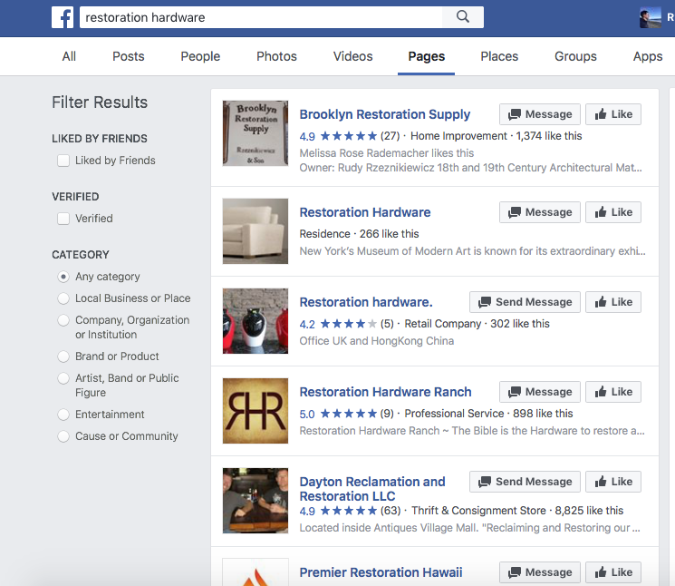Select Local Business or Place radio
The height and width of the screenshot is (586, 675).
click(63, 298)
